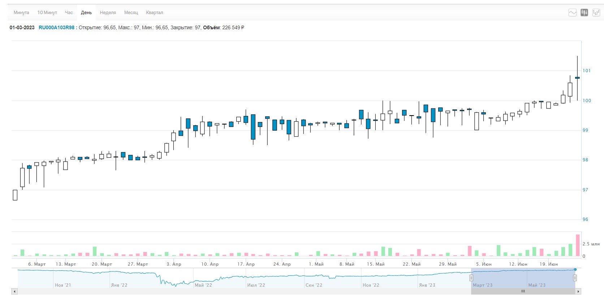Click the 101 price axis label
This screenshot has width=604, height=300.
(587, 71)
